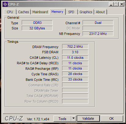Viewport: 126px width, 124px height.
Task: Go to the SPD tab
Action: (x=71, y=12)
